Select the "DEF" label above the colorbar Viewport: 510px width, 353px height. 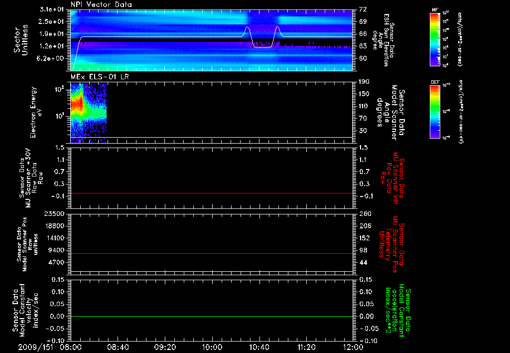click(x=435, y=82)
